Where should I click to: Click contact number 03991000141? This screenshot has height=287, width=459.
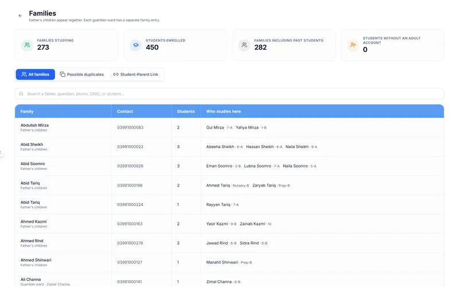pyautogui.click(x=130, y=282)
